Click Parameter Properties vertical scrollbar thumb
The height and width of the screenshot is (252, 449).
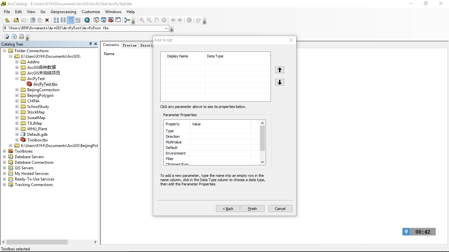pyautogui.click(x=262, y=138)
